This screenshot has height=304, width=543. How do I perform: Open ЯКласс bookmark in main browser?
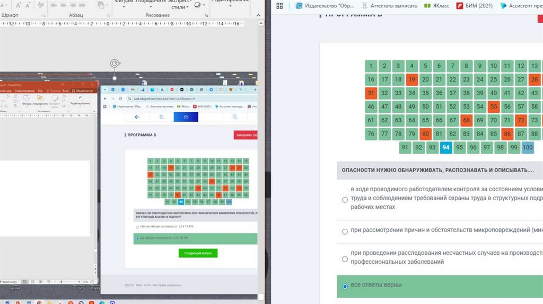pyautogui.click(x=437, y=5)
